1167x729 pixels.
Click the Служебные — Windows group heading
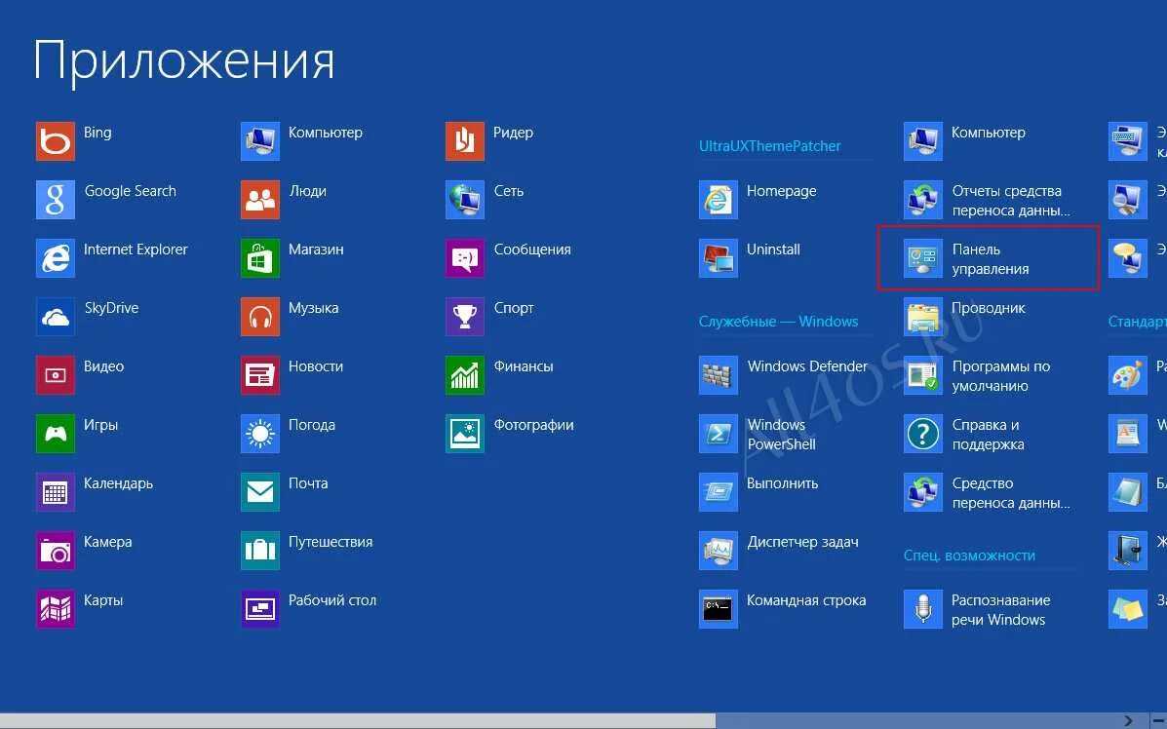coord(778,322)
